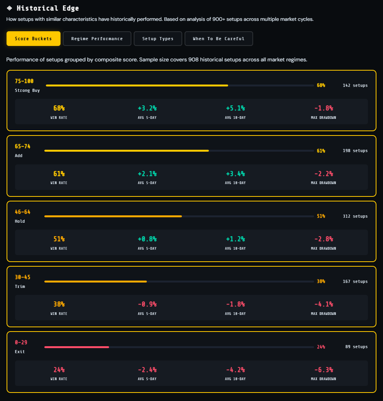Click the 61% win rate stat value

(59, 174)
